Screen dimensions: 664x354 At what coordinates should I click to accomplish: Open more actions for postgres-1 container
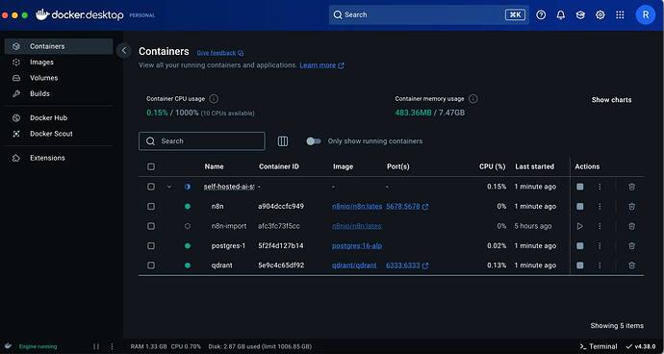point(600,245)
